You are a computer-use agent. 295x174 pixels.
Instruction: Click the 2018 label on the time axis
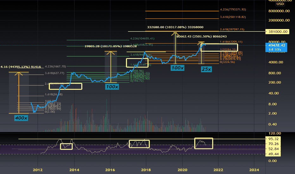pyautogui.click(x=146, y=170)
